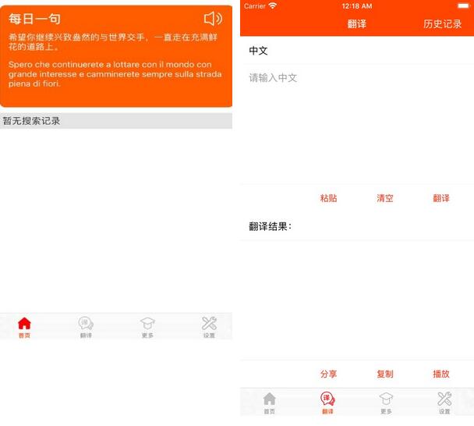Tap the 翻译结果 result label
Screen dimensions: 474x426
[x=270, y=226]
